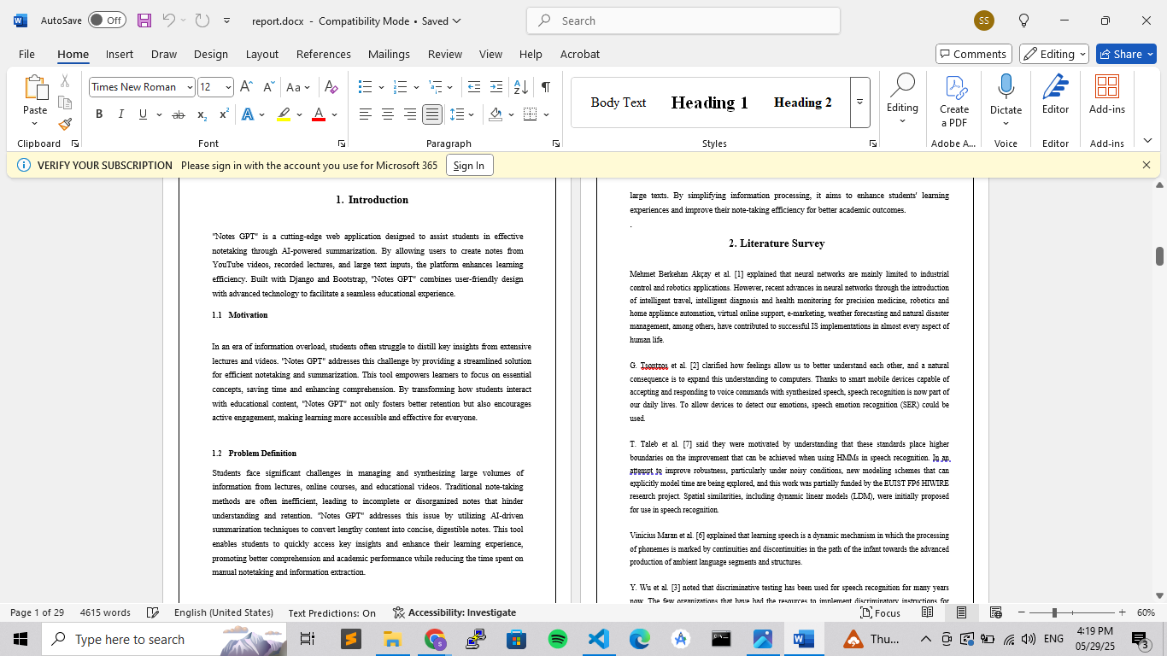Open the Layout ribbon tab
This screenshot has height=656, width=1167.
(x=262, y=54)
